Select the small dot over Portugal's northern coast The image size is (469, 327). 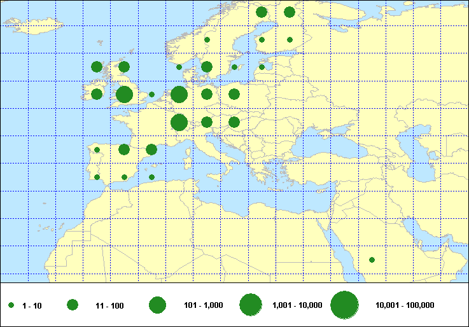point(97,150)
